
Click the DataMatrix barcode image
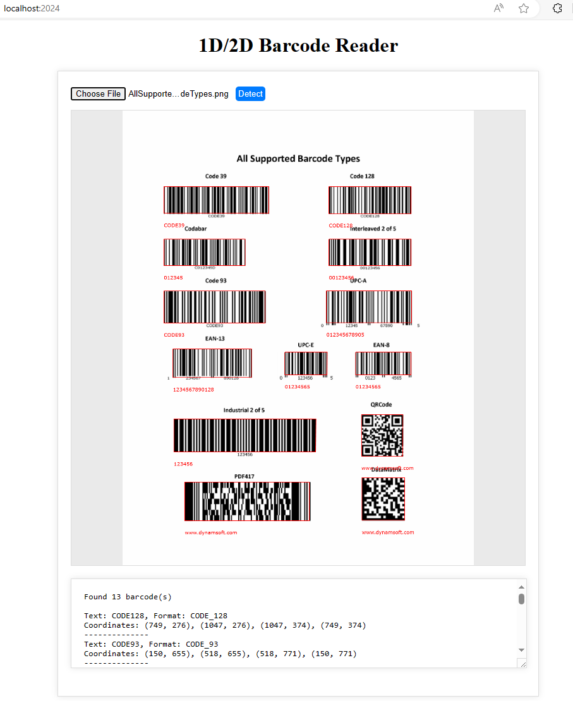point(383,499)
